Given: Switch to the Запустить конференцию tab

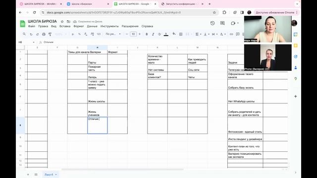Looking at the screenshot, I should point(182,4).
